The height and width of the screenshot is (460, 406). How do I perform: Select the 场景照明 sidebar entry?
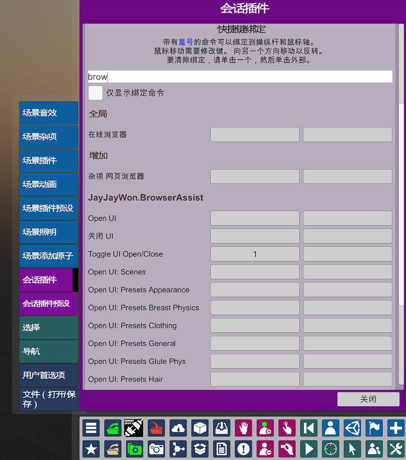point(48,232)
